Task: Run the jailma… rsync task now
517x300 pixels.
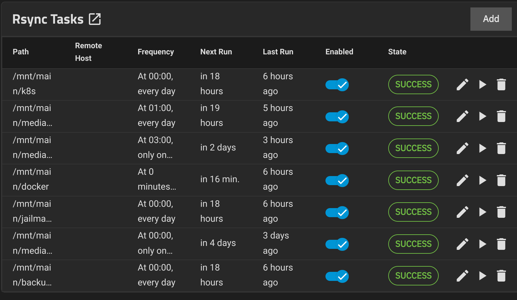Action: tap(482, 212)
